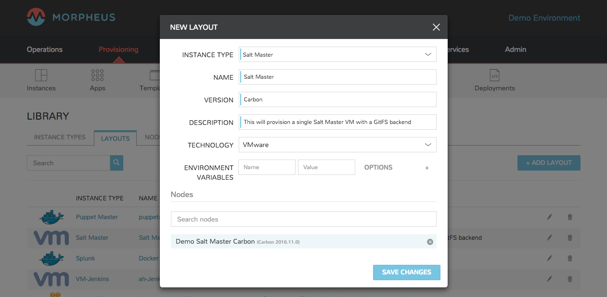Expand the Technology VMware dropdown
The width and height of the screenshot is (607, 297).
[x=337, y=145]
